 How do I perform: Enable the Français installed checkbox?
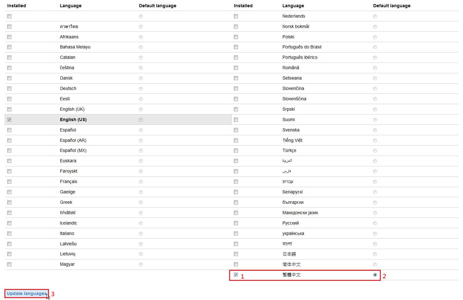9,182
